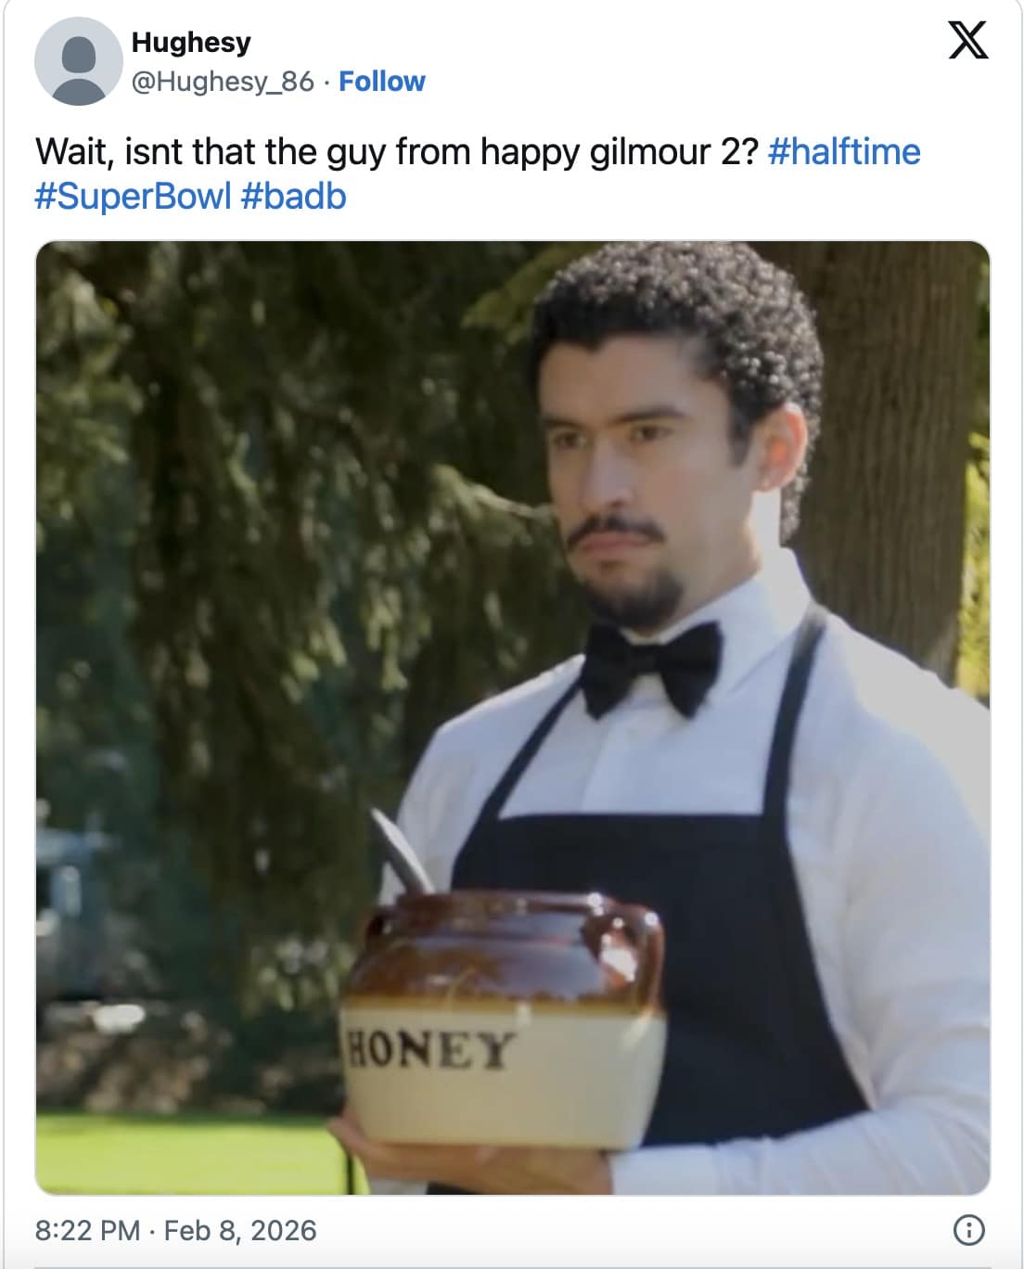Open the #halftime hashtag
Screen dimensions: 1024x1269
(844, 151)
